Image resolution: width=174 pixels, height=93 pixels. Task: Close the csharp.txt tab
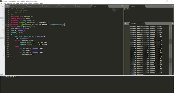56,6
